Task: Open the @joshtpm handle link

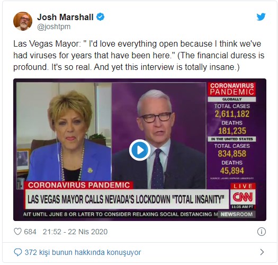Action: (x=53, y=27)
